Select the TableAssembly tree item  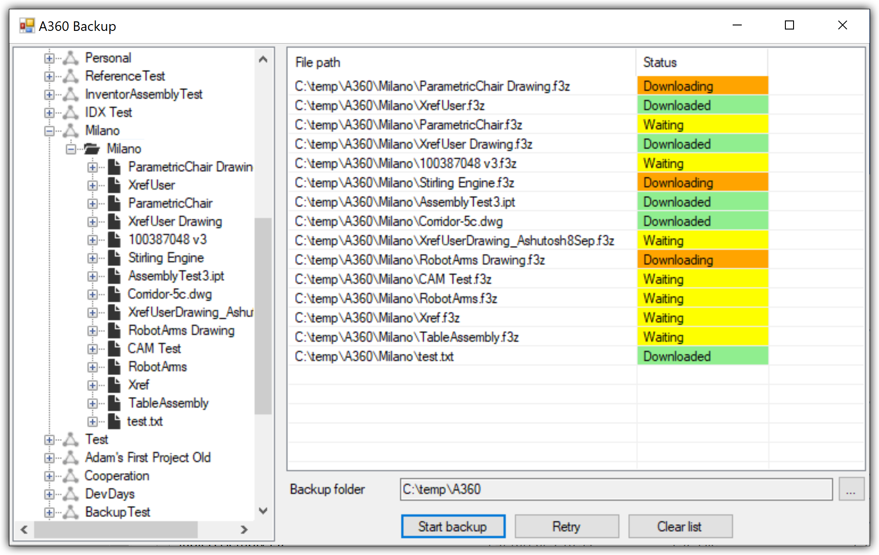click(168, 403)
